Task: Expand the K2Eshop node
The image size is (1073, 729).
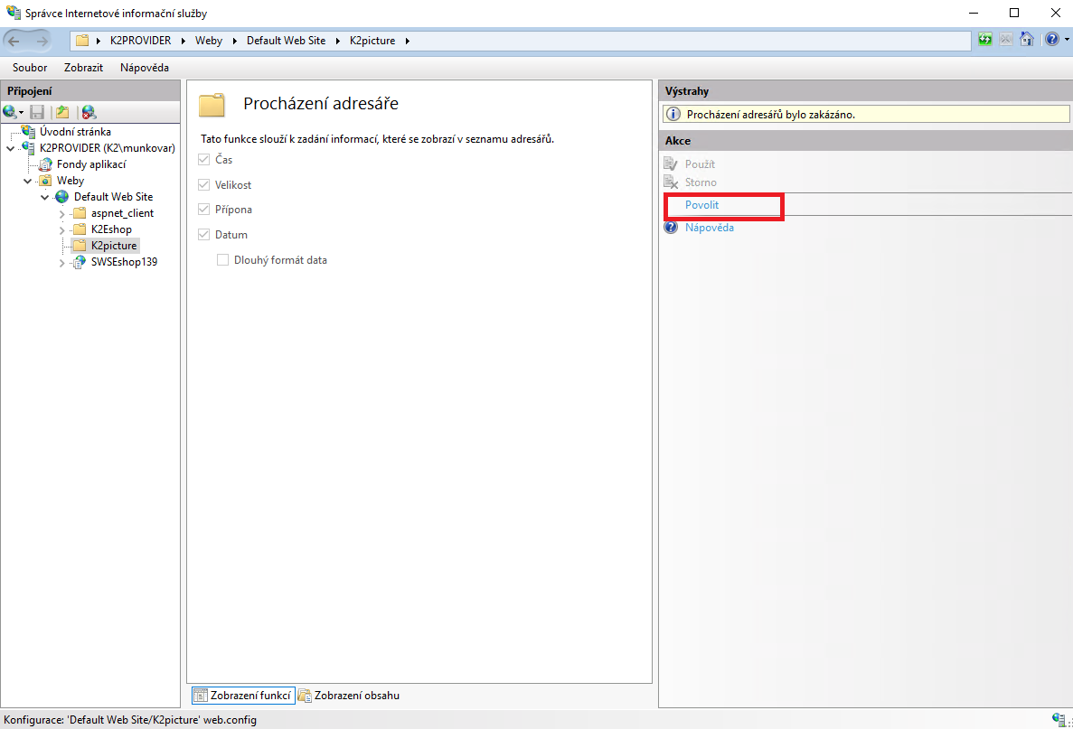Action: point(61,230)
